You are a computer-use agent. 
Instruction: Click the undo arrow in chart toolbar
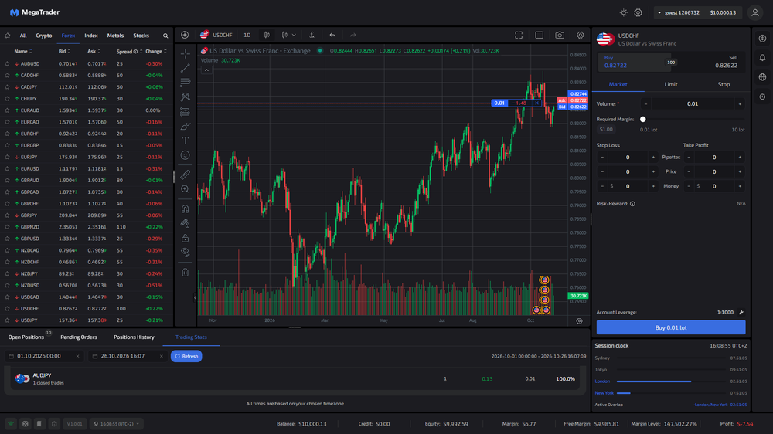332,35
